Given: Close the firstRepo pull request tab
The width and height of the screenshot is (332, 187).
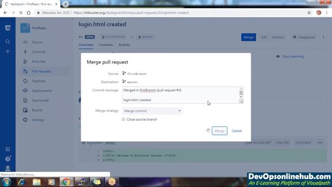Looking at the screenshot, I should coord(57,4).
